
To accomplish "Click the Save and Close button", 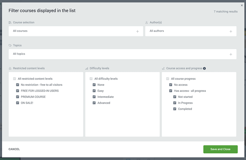I will click(x=220, y=149).
